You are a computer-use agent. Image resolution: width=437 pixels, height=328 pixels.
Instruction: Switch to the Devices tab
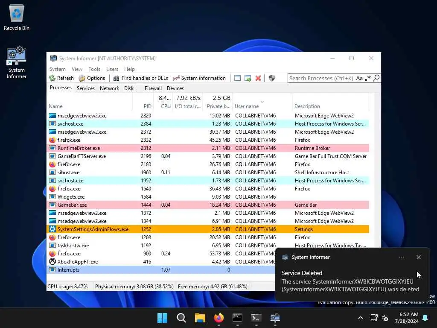175,88
